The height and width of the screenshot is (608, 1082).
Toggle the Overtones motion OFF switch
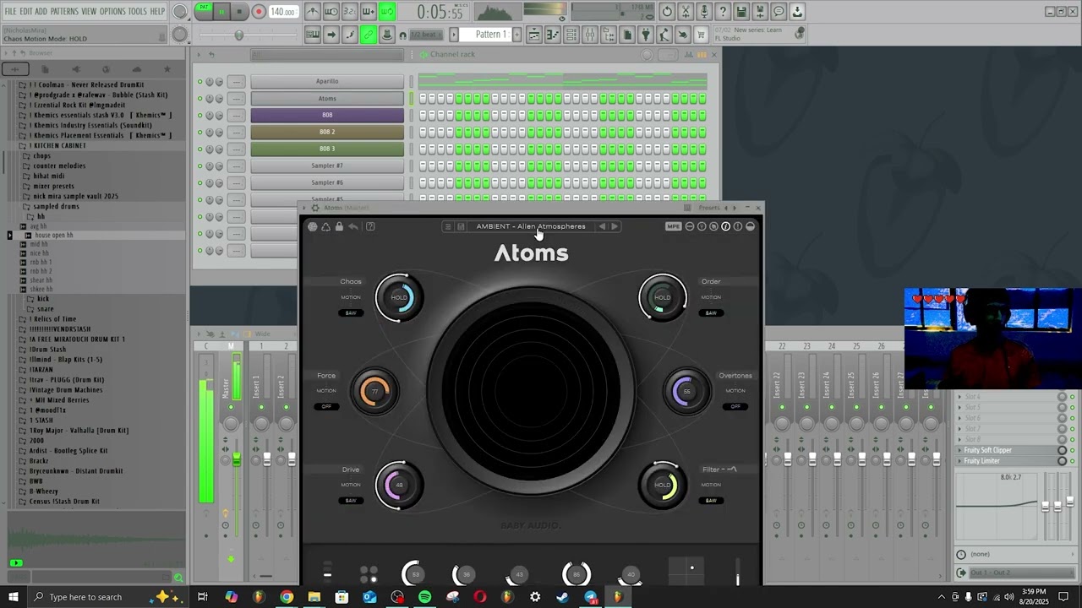click(735, 407)
